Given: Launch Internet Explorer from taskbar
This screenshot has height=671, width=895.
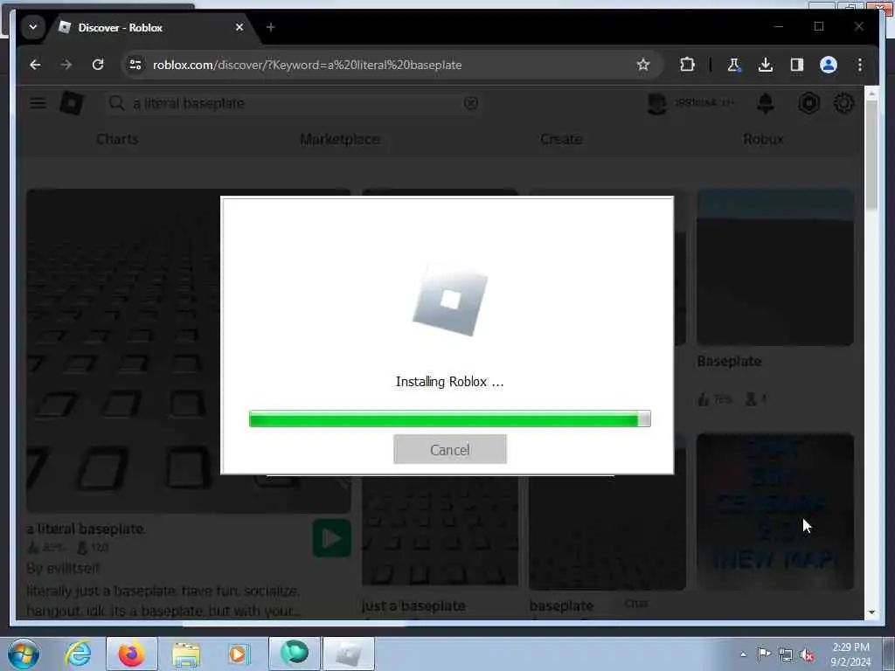Looking at the screenshot, I should point(78,654).
